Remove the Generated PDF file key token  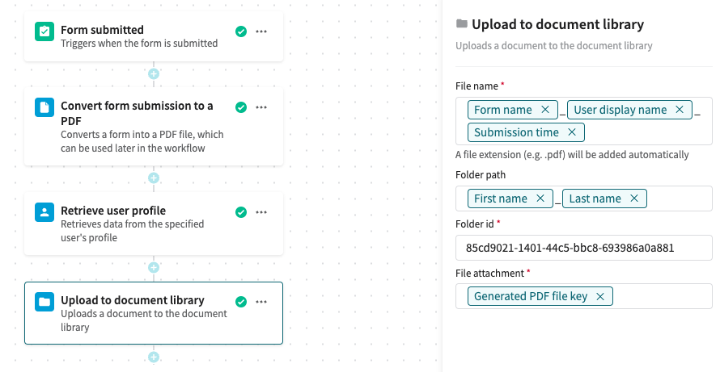point(599,296)
